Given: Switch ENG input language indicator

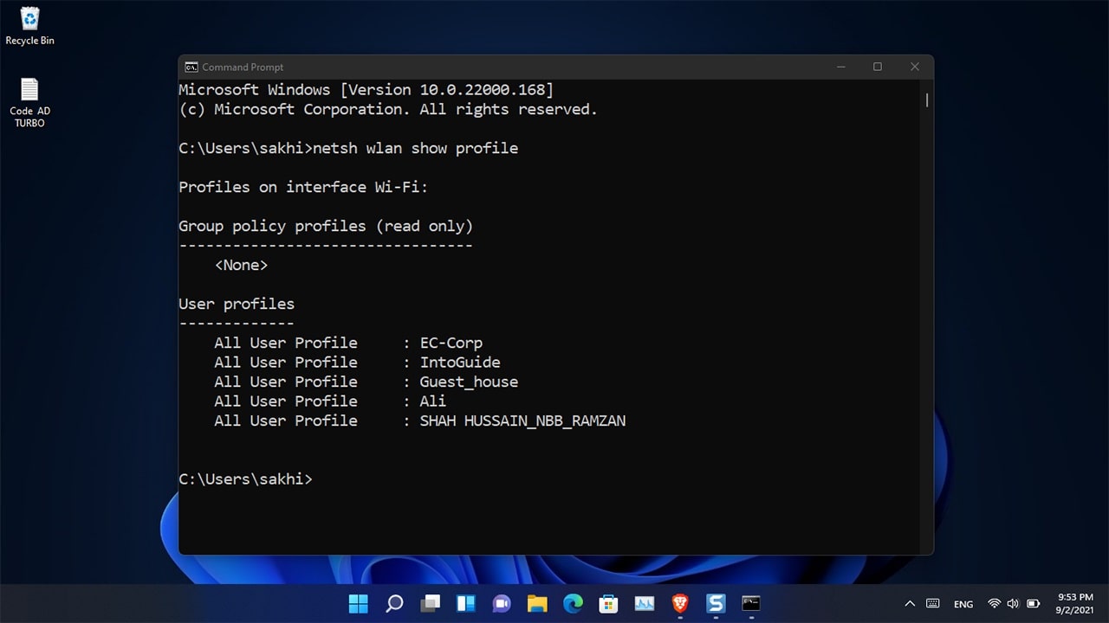Looking at the screenshot, I should tap(963, 604).
